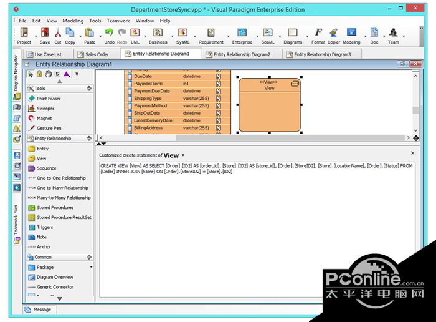Screen dimensions: 436x322
Task: Open the Project toolbar icon
Action: tap(24, 32)
